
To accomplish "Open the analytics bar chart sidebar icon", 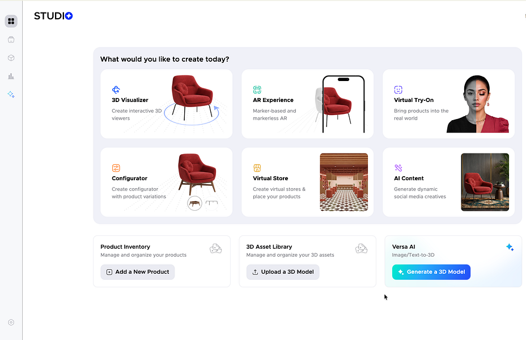I will [x=11, y=76].
